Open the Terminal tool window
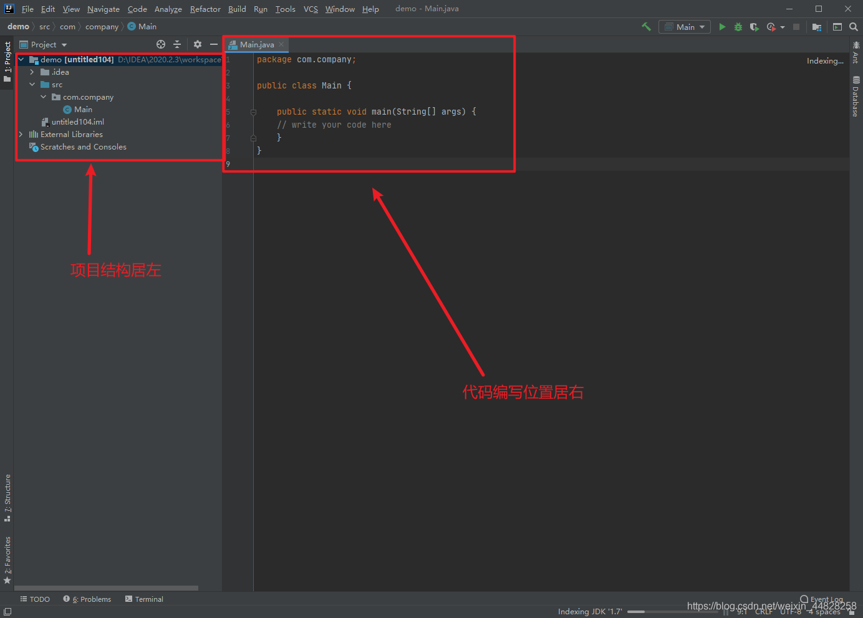This screenshot has height=618, width=863. 144,599
